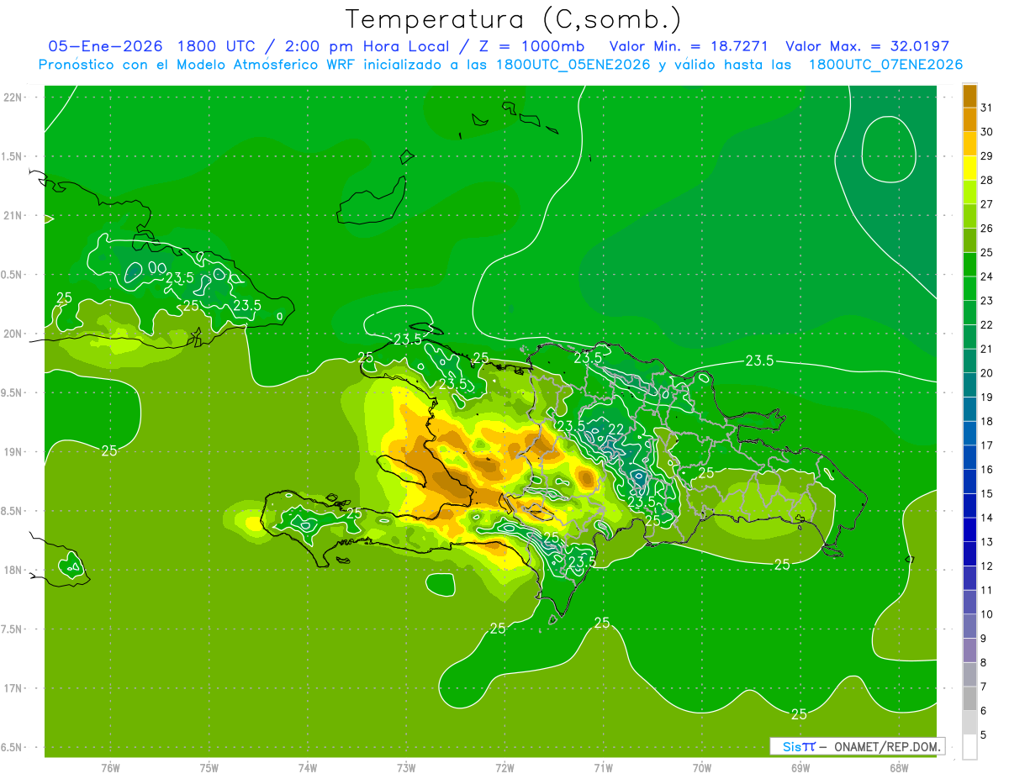This screenshot has height=779, width=1009.
Task: Select 'Valor Min. = 18.7271' value
Action: [689, 46]
